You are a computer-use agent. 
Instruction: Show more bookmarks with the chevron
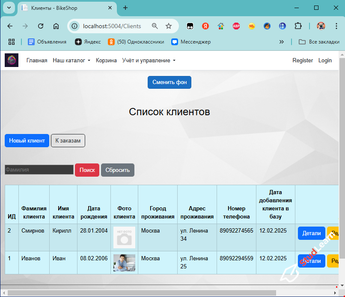[x=281, y=42]
